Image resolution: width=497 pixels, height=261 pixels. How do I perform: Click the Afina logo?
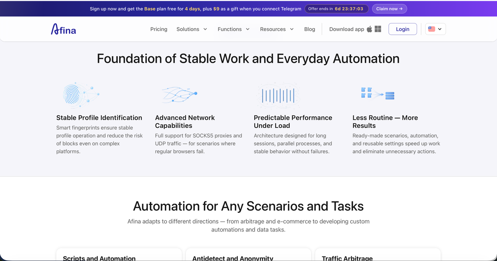click(x=63, y=29)
